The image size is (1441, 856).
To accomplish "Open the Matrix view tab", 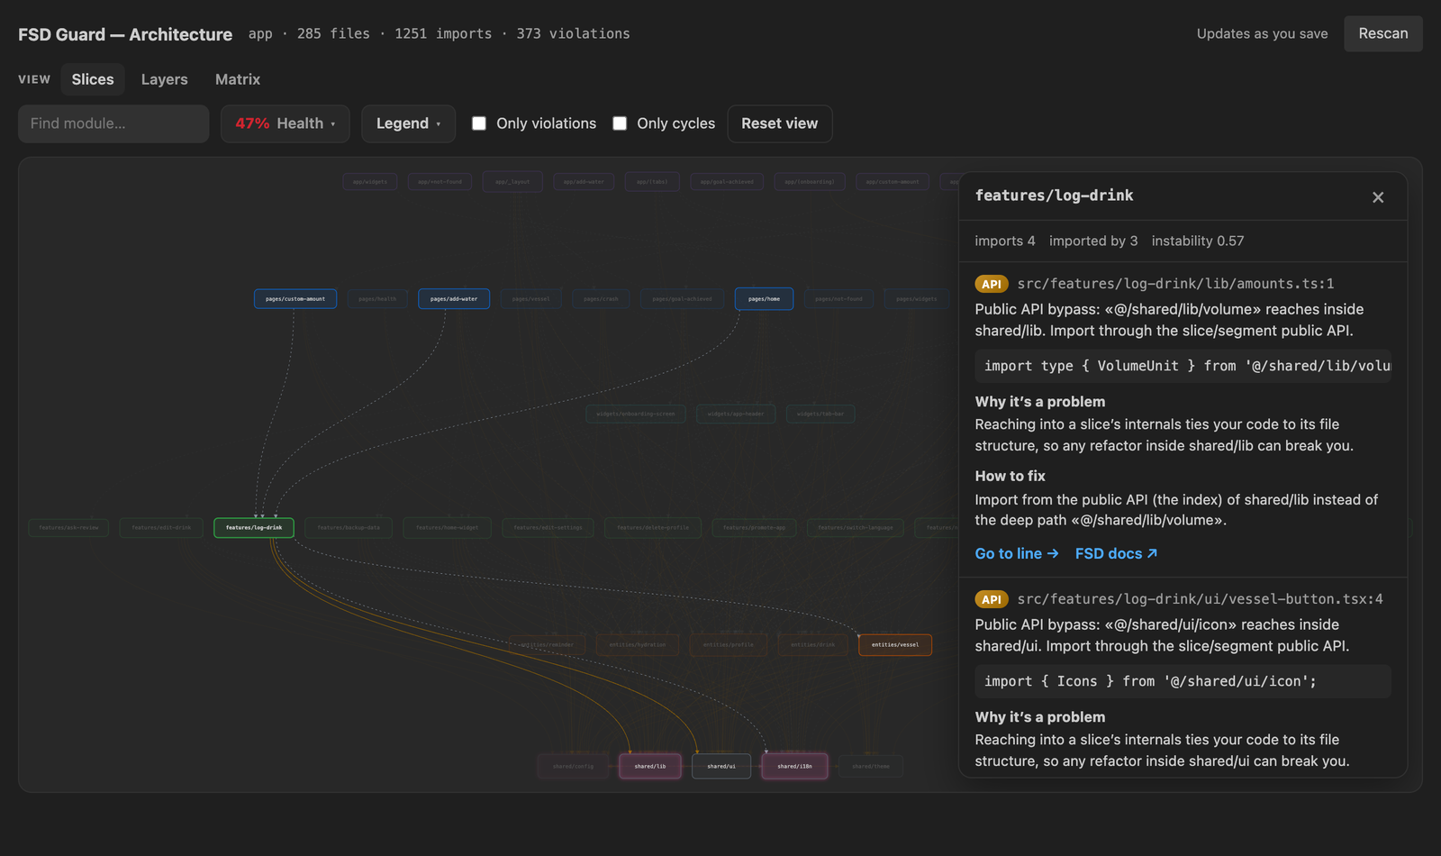I will pyautogui.click(x=238, y=79).
